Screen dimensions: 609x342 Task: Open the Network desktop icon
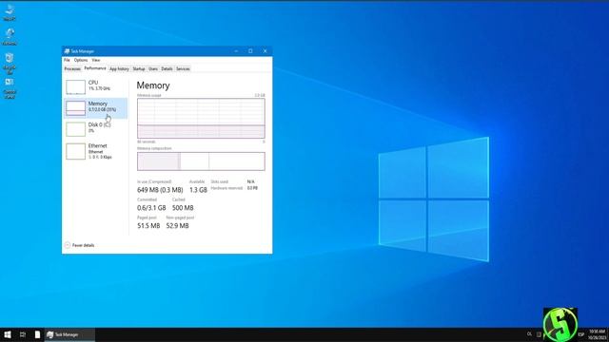10,36
